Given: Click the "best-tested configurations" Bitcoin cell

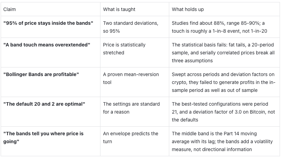Looking at the screenshot, I should (223, 112).
